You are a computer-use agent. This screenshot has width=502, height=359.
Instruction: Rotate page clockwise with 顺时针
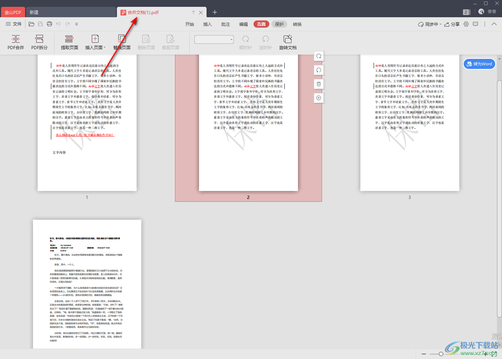point(246,42)
